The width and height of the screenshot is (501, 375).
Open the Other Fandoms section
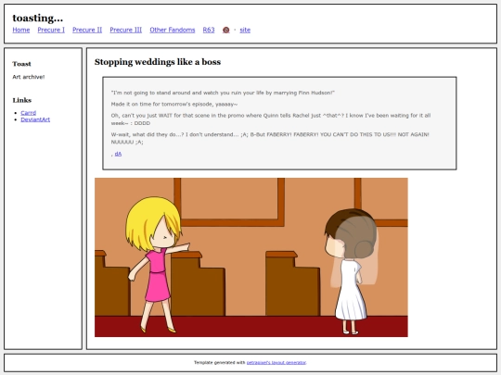[173, 30]
